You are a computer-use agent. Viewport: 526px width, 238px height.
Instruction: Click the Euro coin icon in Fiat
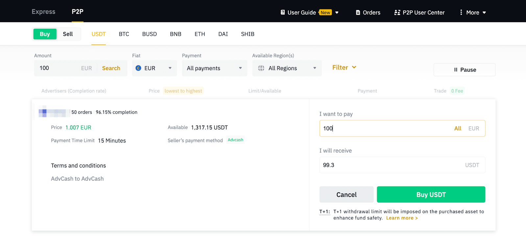pos(138,68)
